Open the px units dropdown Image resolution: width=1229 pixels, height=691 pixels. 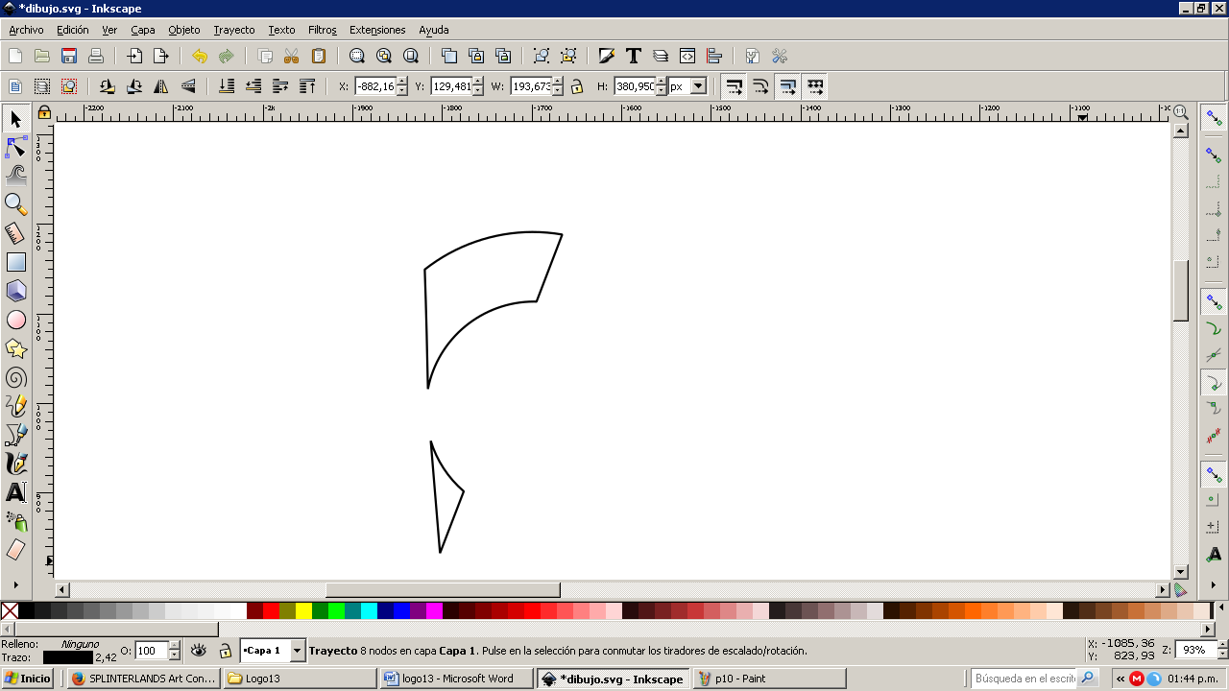(698, 86)
